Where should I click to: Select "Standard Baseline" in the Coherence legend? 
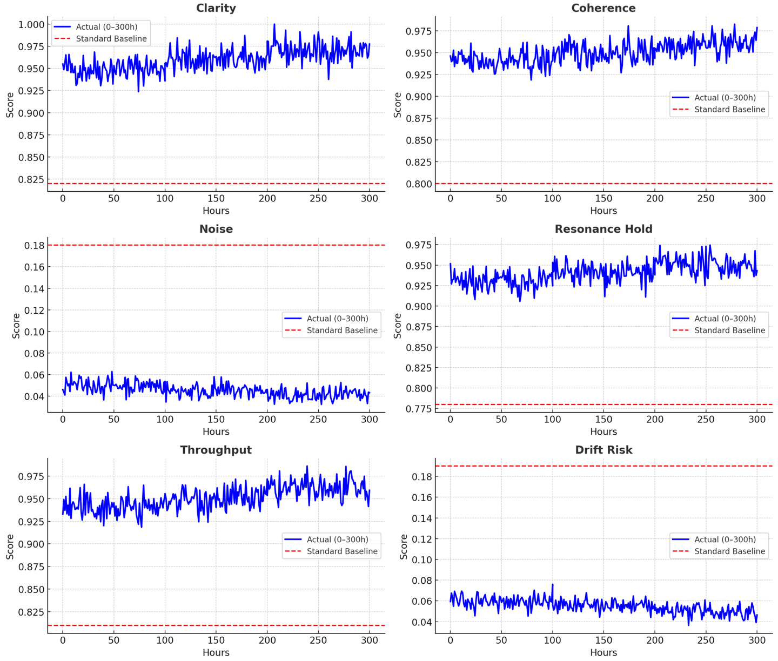tap(730, 110)
